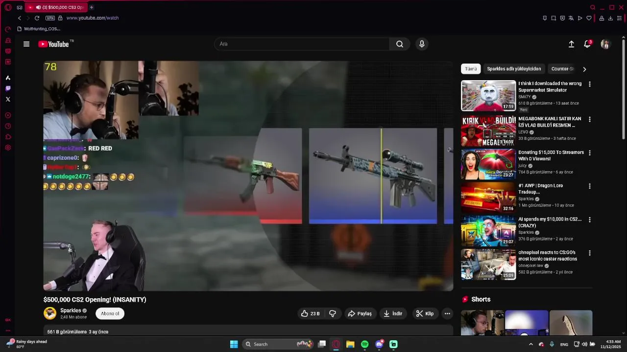Subscribe with the Abone ol button
The height and width of the screenshot is (352, 627).
tap(110, 313)
